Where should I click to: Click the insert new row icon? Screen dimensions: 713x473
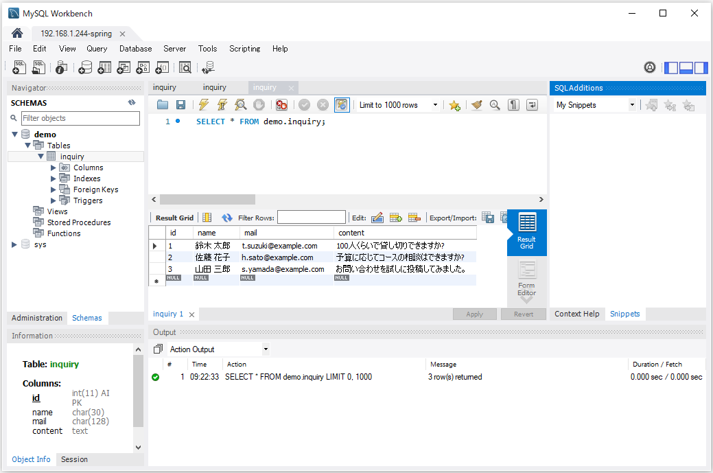[x=395, y=218]
